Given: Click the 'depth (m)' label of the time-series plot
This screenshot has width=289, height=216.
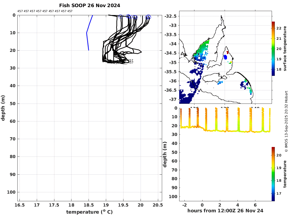Looking at the screenshot, I should click(x=165, y=154).
